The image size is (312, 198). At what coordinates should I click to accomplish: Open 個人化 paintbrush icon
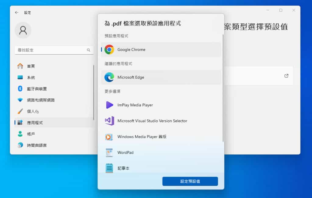[x=20, y=111]
